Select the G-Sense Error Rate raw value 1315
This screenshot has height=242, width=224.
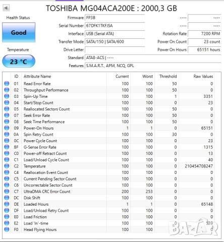pos(208,147)
